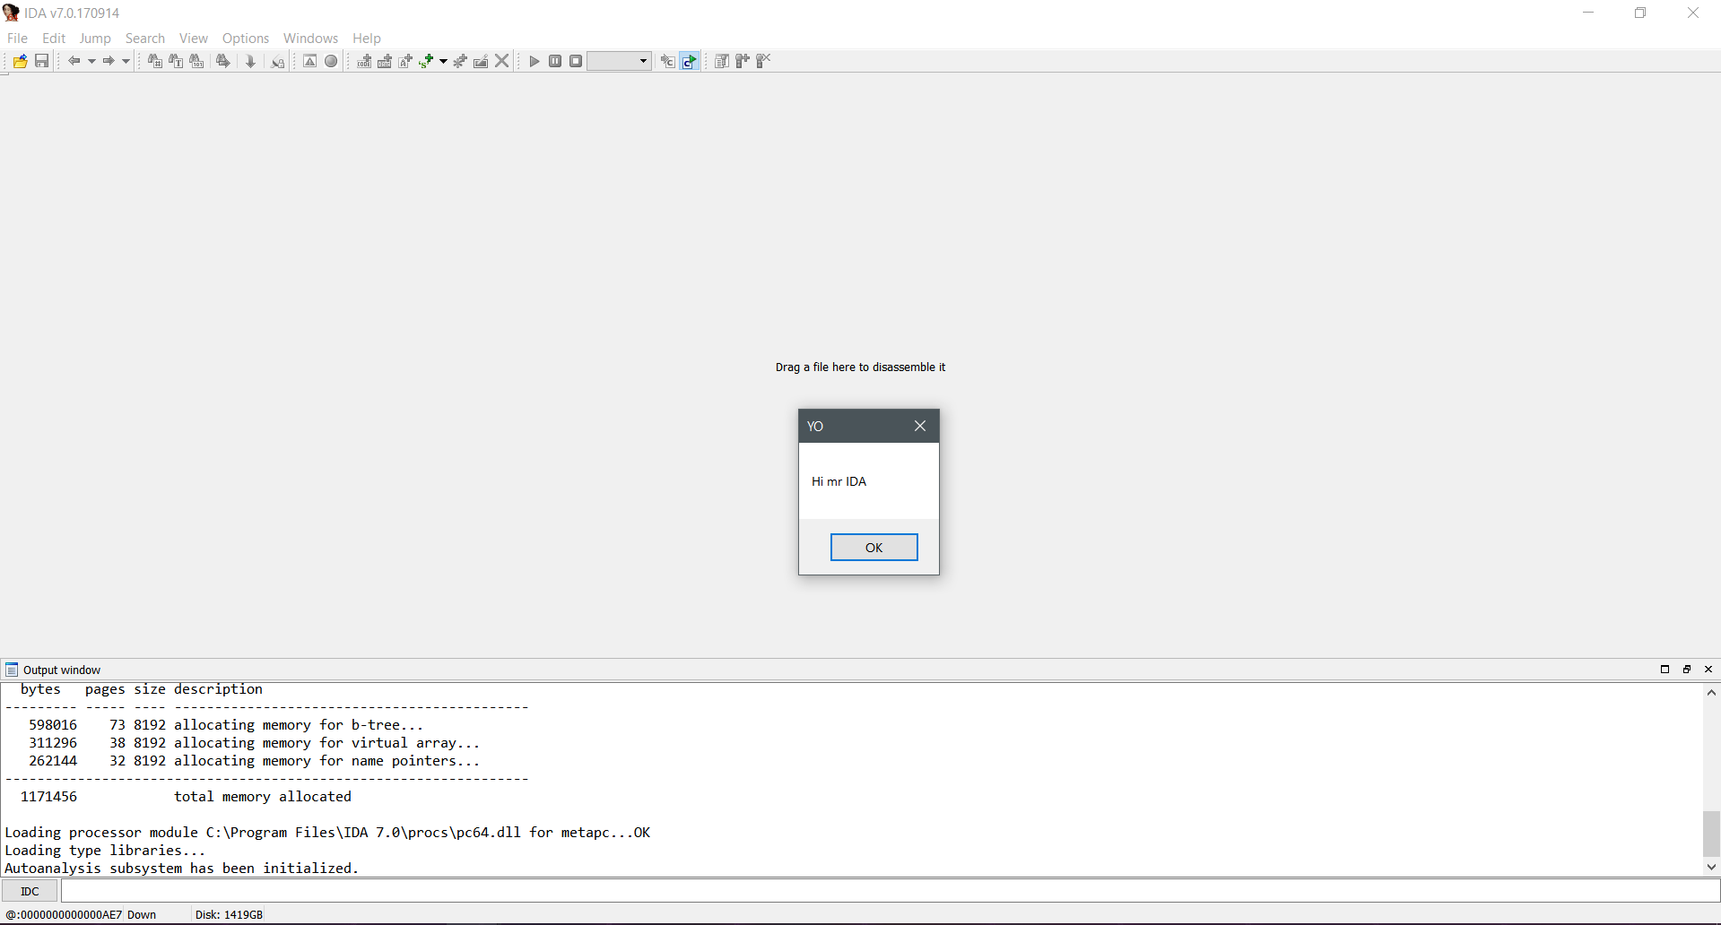Close the Output window panel
Image resolution: width=1721 pixels, height=925 pixels.
[x=1708, y=670]
